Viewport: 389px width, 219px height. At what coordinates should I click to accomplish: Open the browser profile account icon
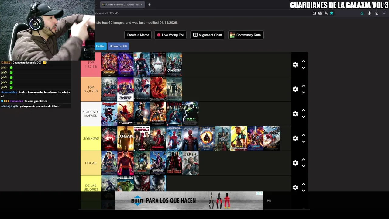coord(370,13)
